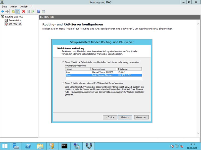The height and width of the screenshot is (150, 201).
Task: Click the Beschreibung column header
Action: [x=104, y=69]
